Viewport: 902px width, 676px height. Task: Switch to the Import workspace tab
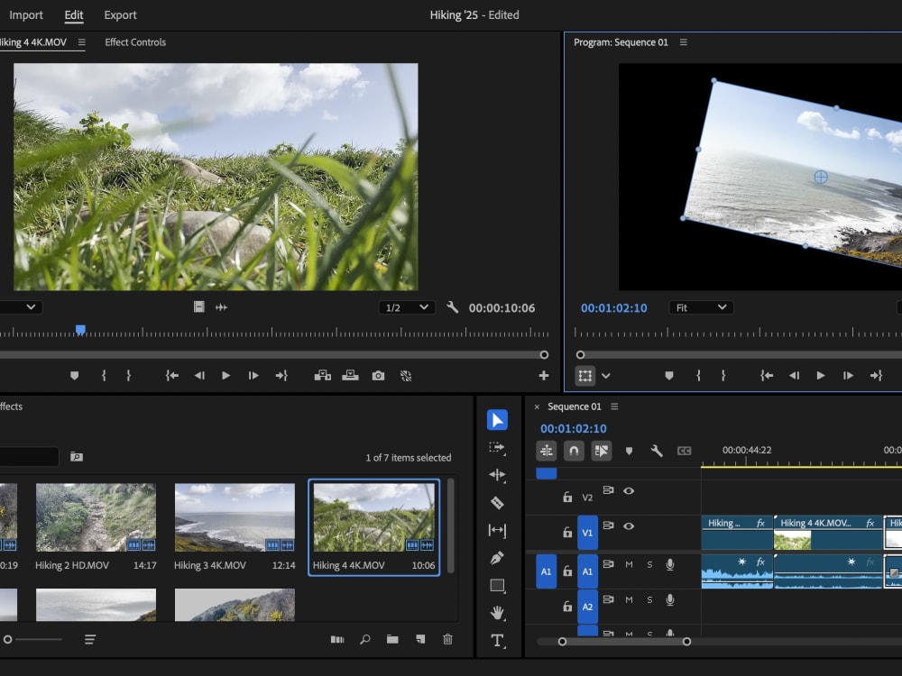pos(26,15)
